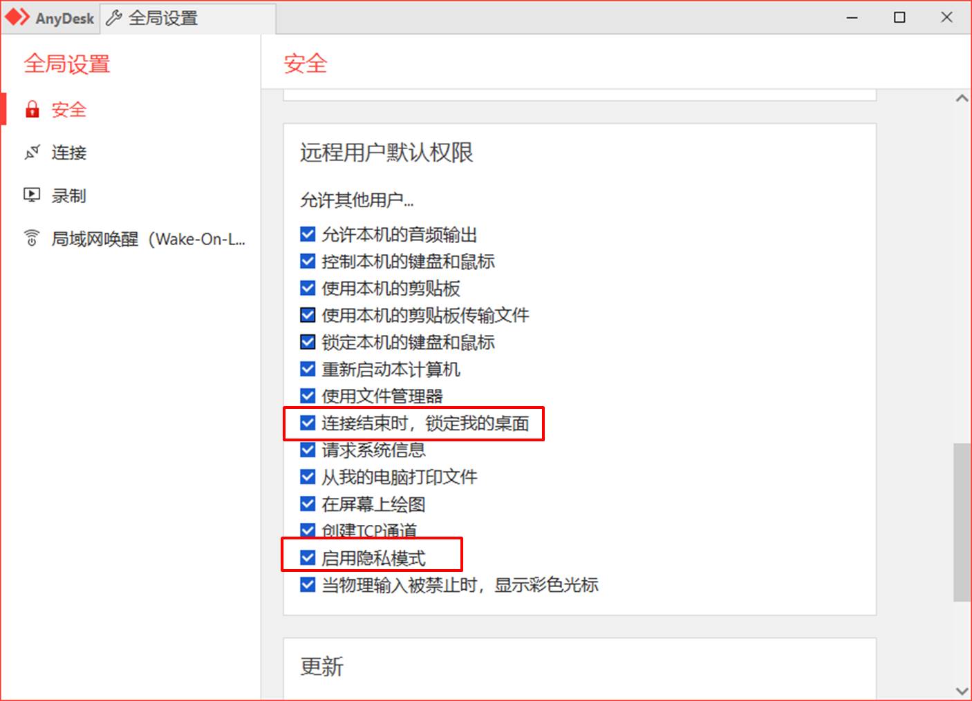Viewport: 972px width, 701px height.
Task: Open the 录制 settings section
Action: tap(131, 195)
